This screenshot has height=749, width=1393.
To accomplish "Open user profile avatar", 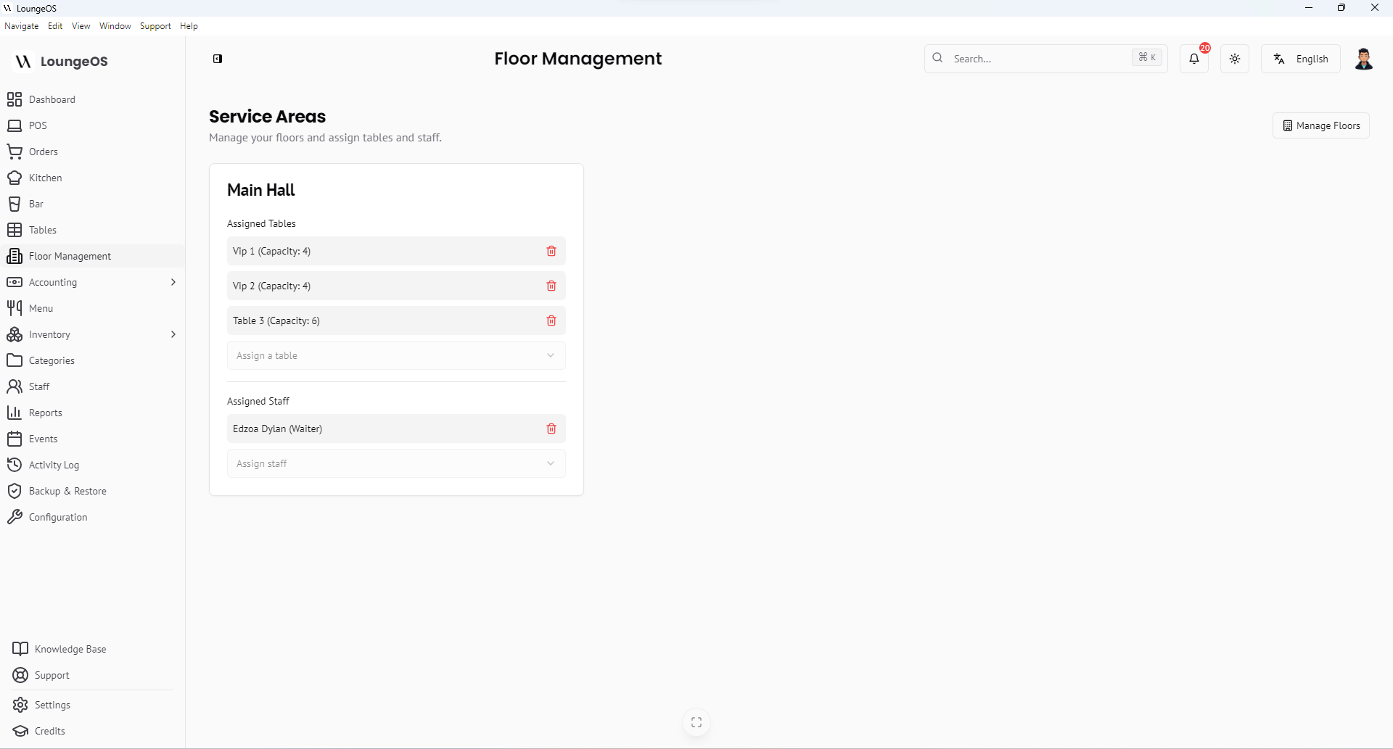I will [x=1363, y=59].
